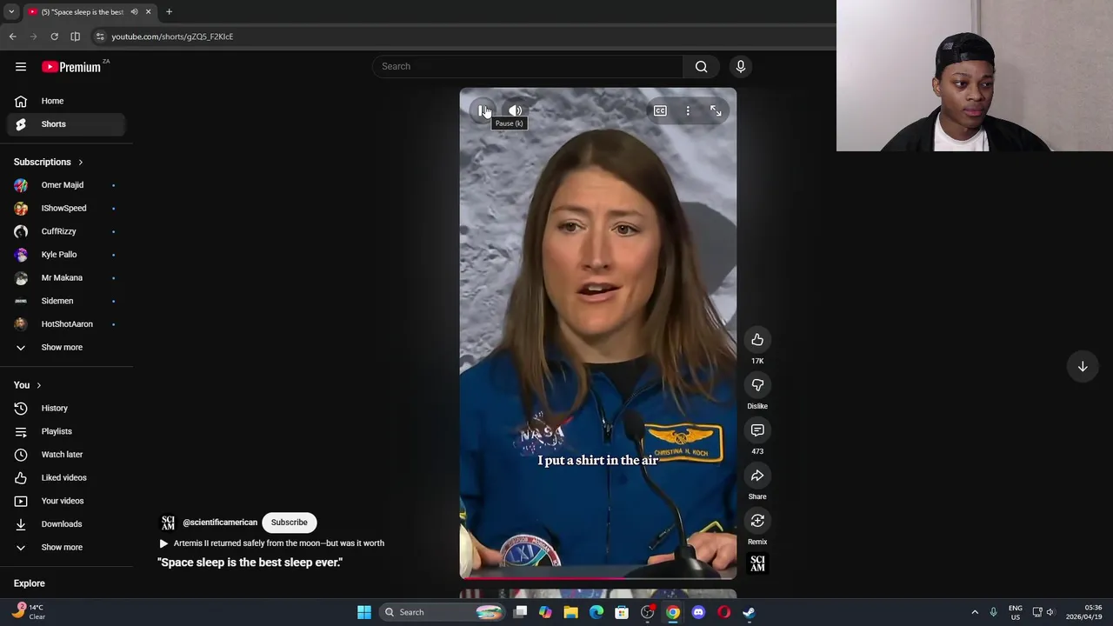Image resolution: width=1113 pixels, height=626 pixels.
Task: Enter fullscreen for the Short
Action: pos(716,110)
